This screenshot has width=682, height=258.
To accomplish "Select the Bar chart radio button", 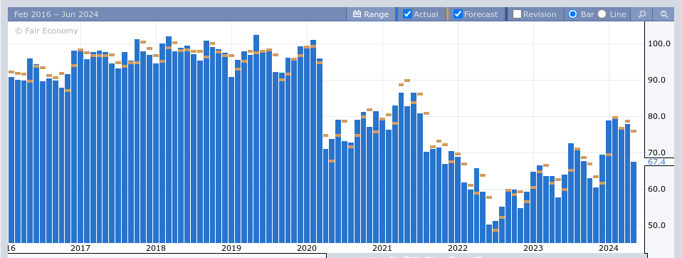I will click(573, 14).
